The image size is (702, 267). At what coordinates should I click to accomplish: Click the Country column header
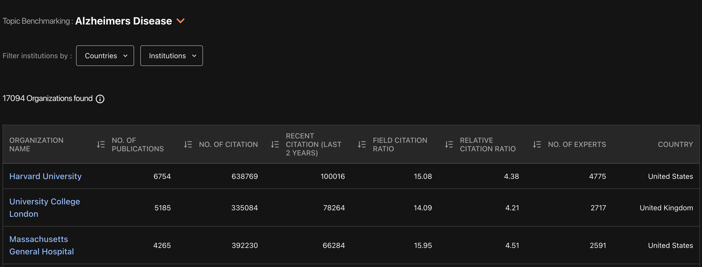click(x=675, y=144)
